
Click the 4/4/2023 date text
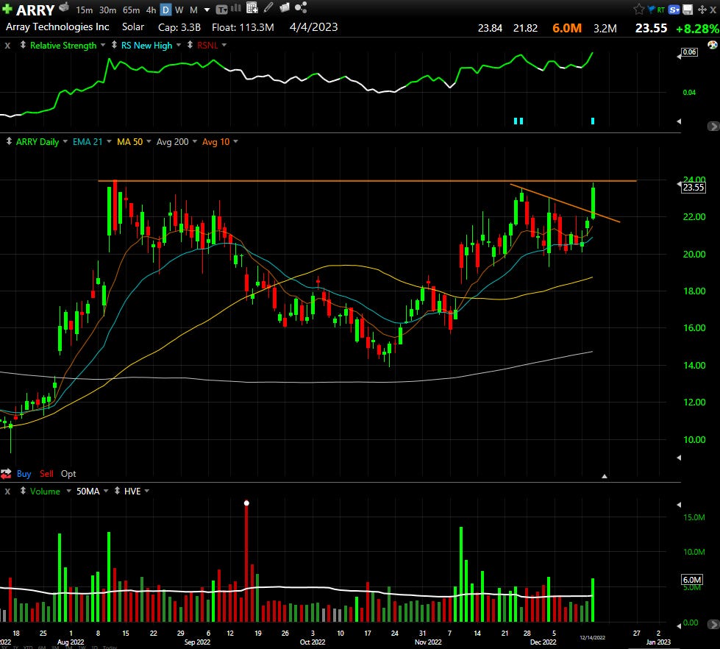click(313, 27)
